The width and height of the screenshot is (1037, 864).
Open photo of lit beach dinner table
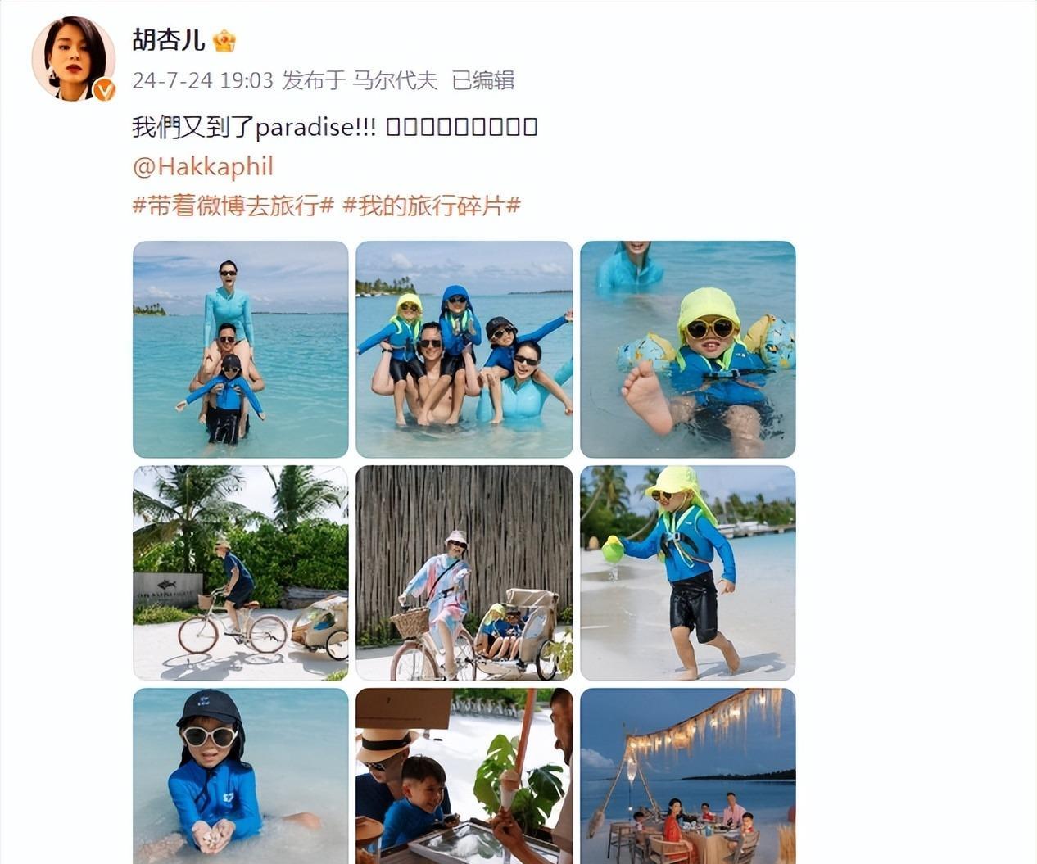[688, 776]
